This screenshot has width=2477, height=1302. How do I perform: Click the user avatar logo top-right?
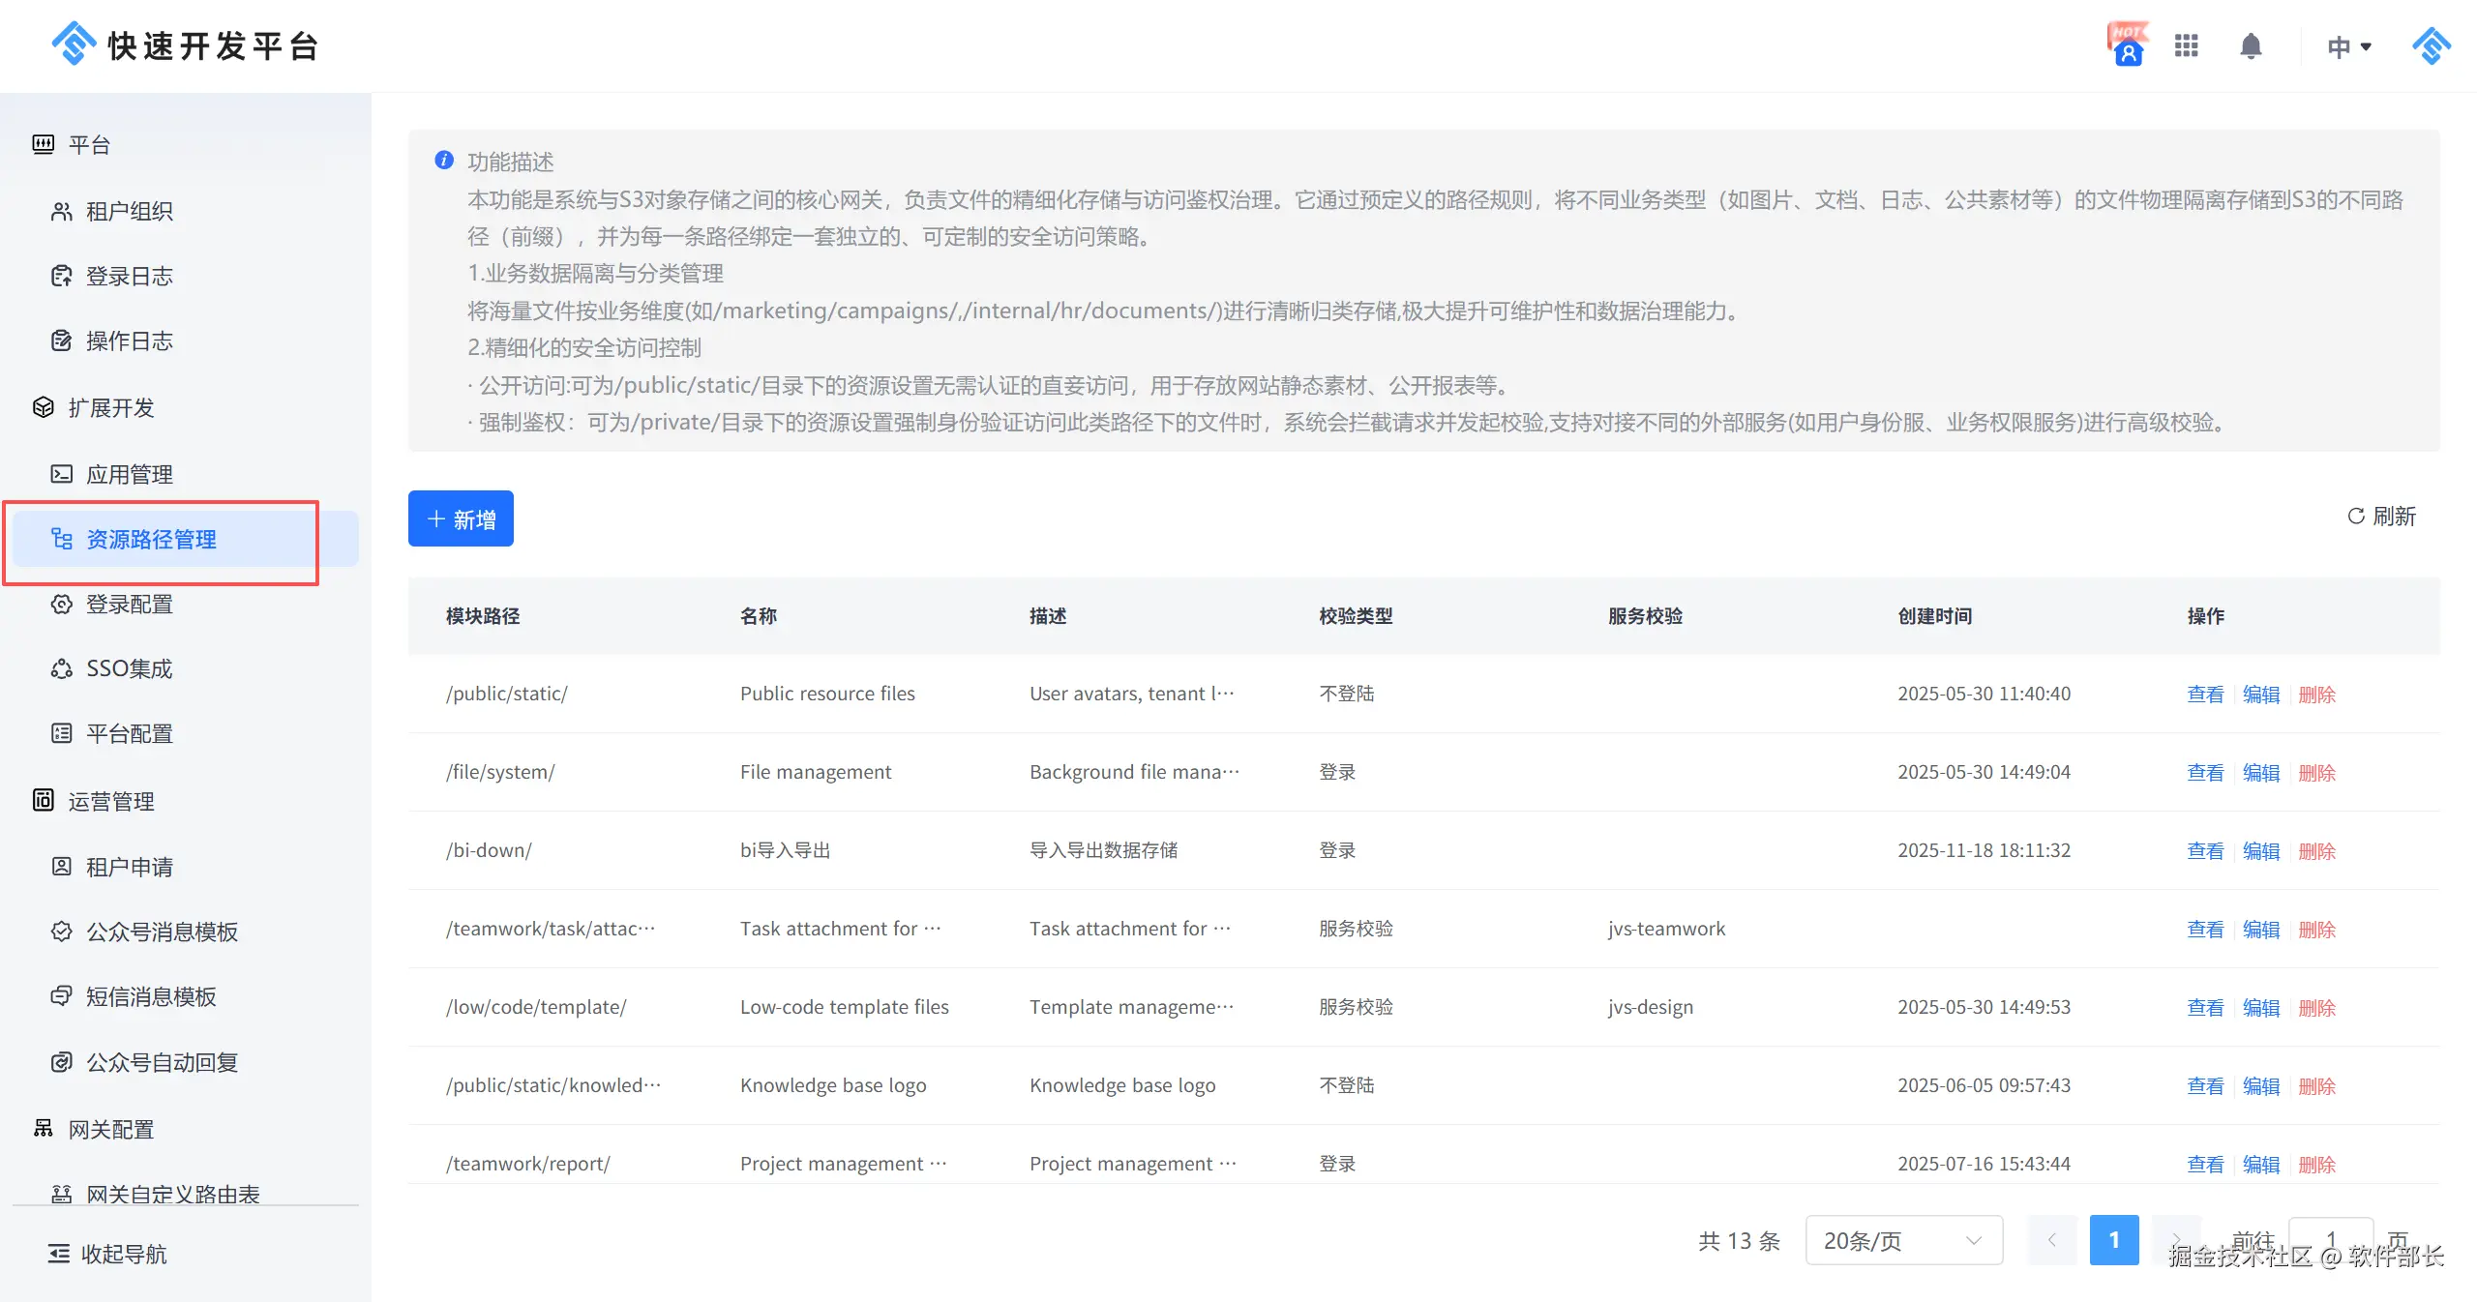pos(2431,45)
